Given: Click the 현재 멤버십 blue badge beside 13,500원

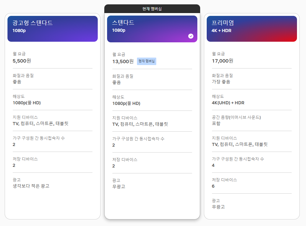Looking at the screenshot, I should [x=147, y=61].
